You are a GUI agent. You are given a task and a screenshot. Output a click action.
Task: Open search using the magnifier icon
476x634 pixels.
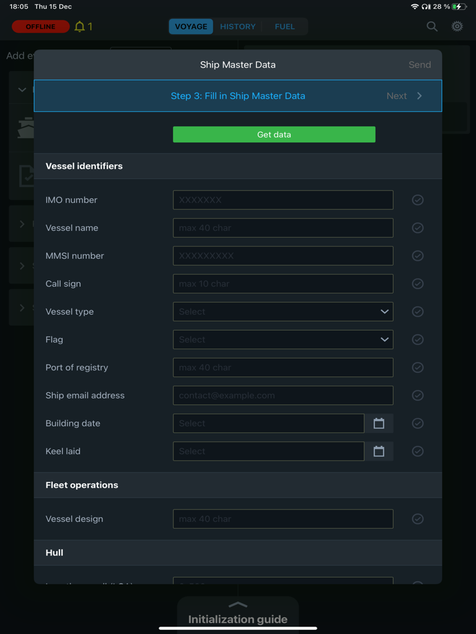click(x=432, y=27)
